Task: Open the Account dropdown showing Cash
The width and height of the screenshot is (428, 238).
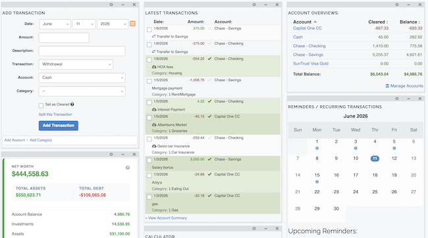Action: [x=82, y=78]
